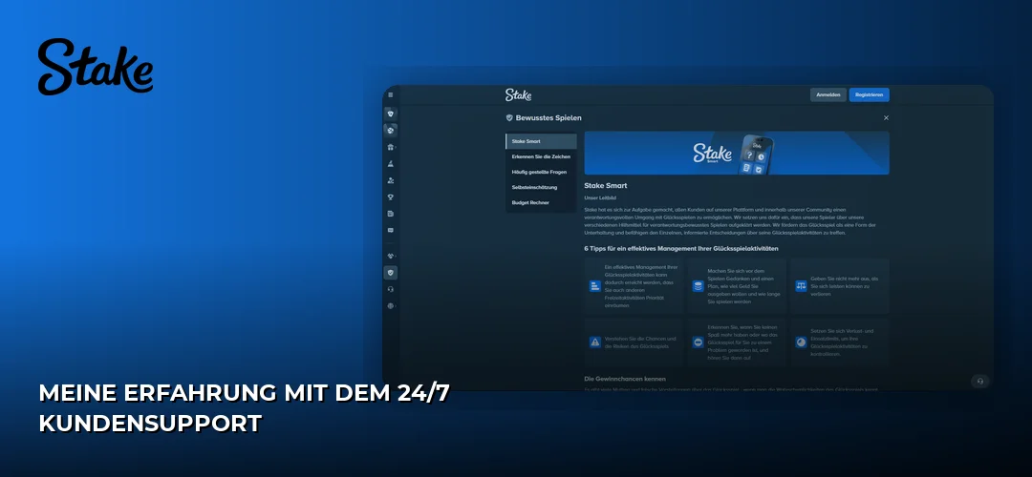
Task: Click the Anmelden button
Action: [x=828, y=94]
